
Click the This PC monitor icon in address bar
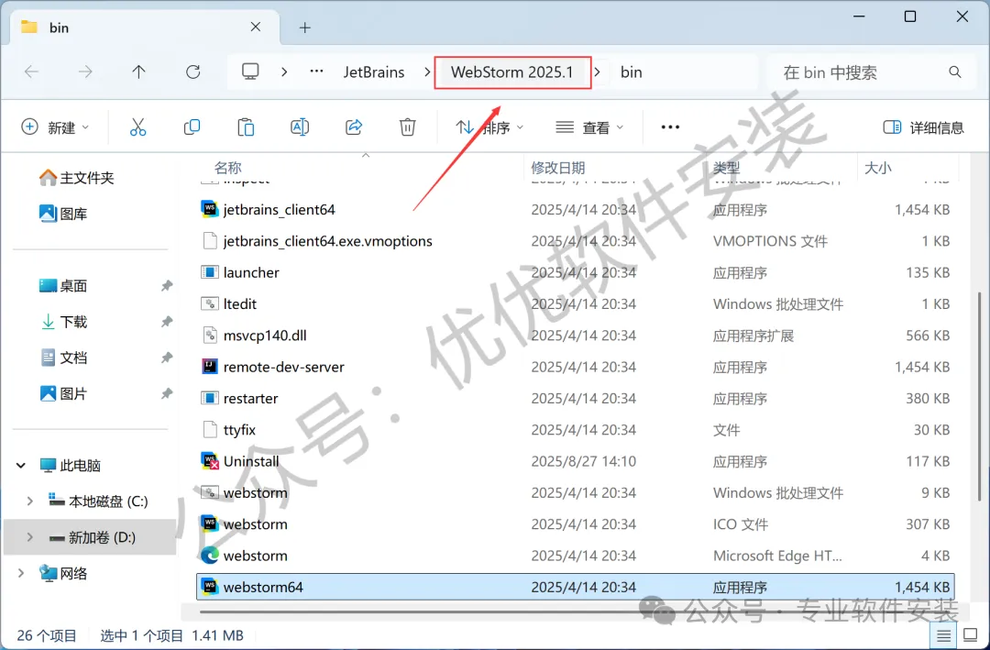tap(250, 72)
